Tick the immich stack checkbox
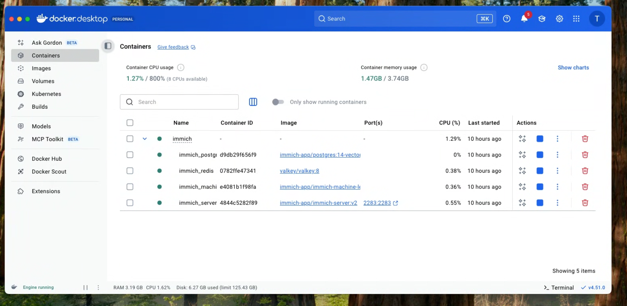 pos(130,139)
